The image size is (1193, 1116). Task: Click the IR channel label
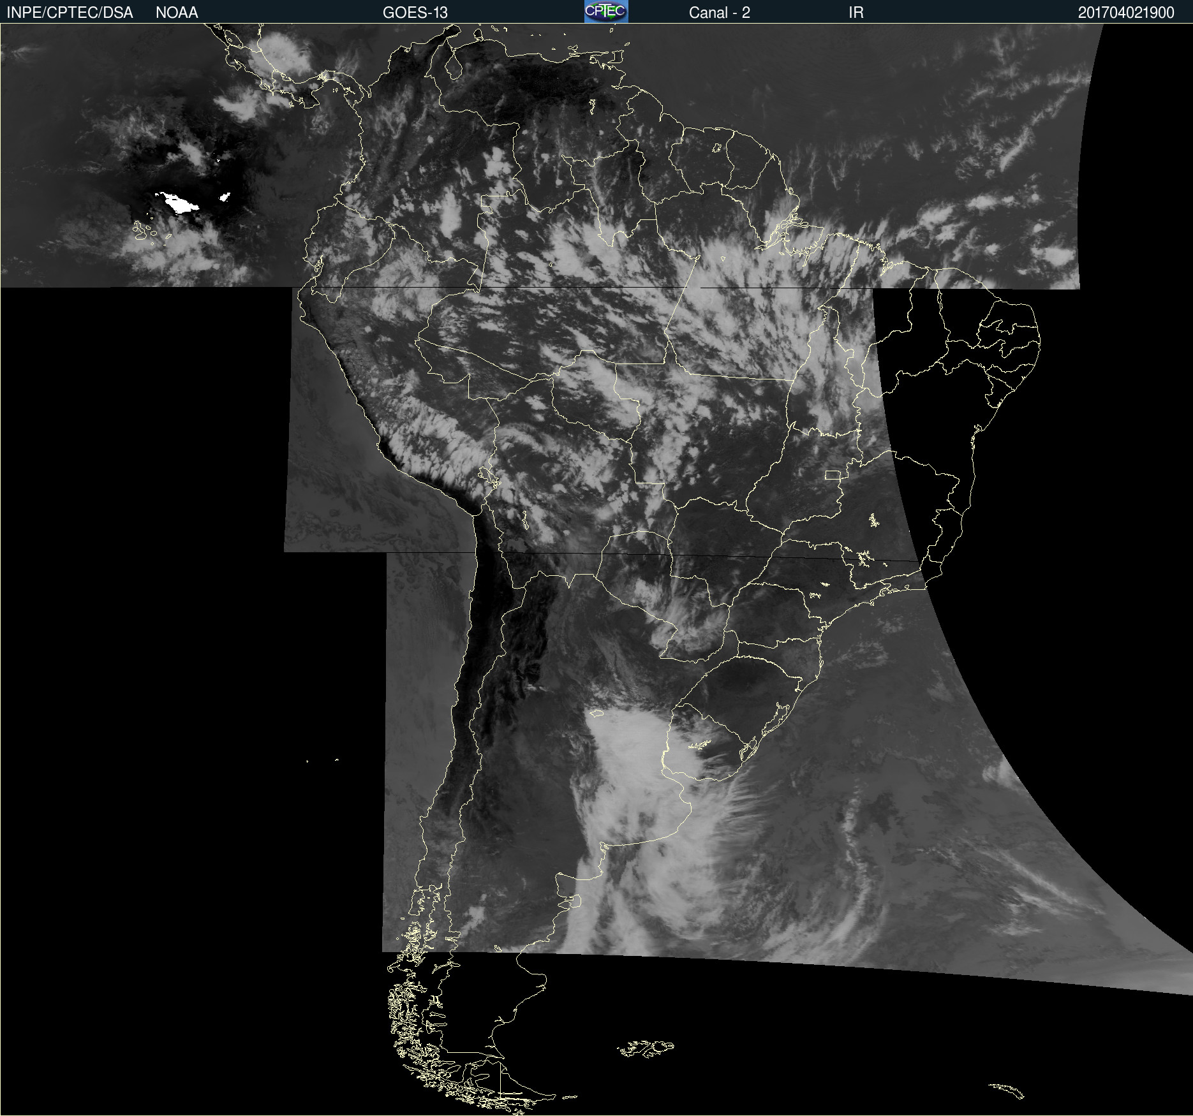[x=856, y=13]
